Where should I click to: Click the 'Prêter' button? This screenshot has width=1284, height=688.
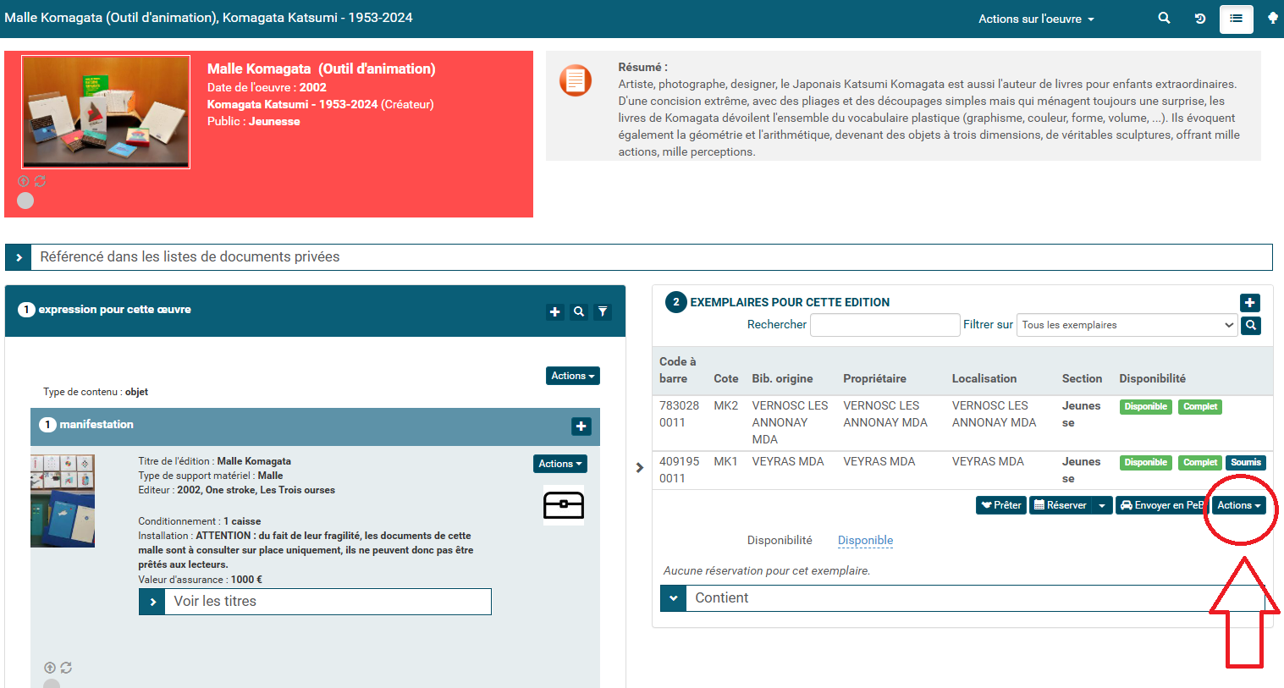pos(1000,505)
